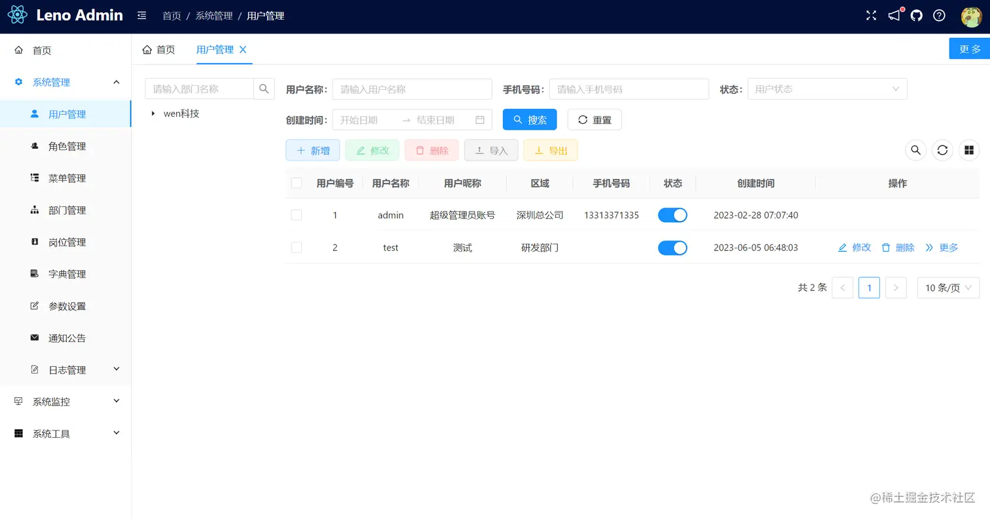Click the 删除 toolbar button
Screen dimensions: 990x519
[431, 150]
